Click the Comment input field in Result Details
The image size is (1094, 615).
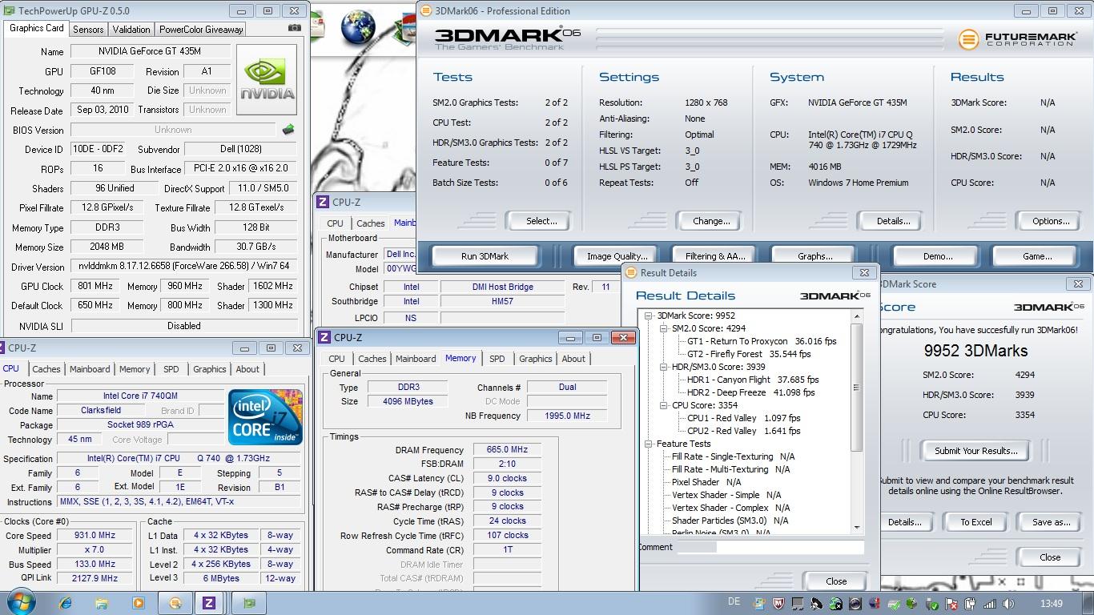(x=770, y=547)
